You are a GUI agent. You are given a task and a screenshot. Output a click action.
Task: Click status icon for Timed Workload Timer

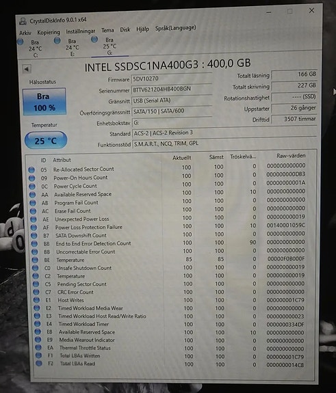38,324
